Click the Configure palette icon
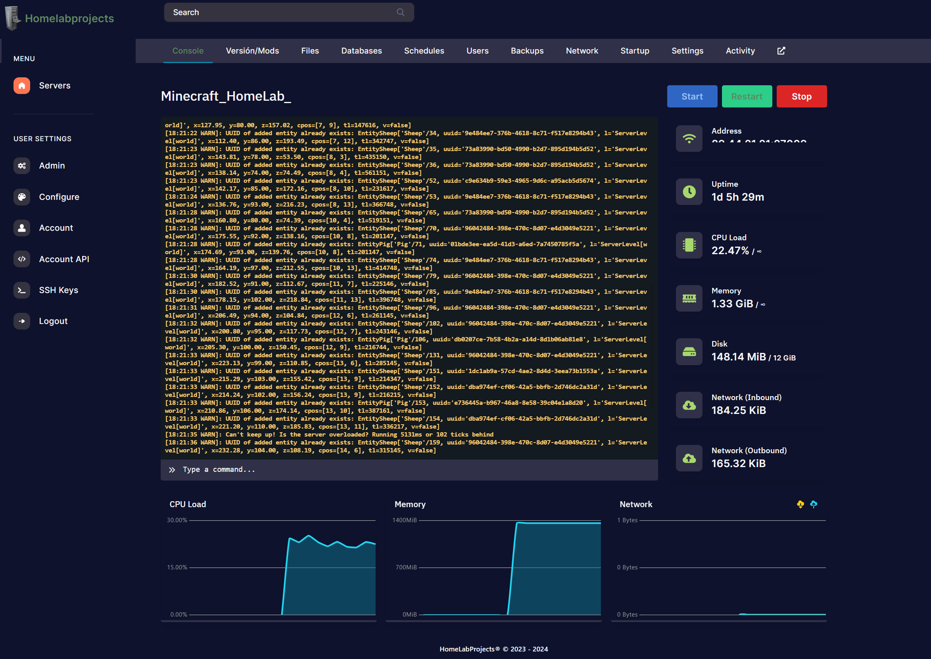The width and height of the screenshot is (931, 659). (21, 197)
